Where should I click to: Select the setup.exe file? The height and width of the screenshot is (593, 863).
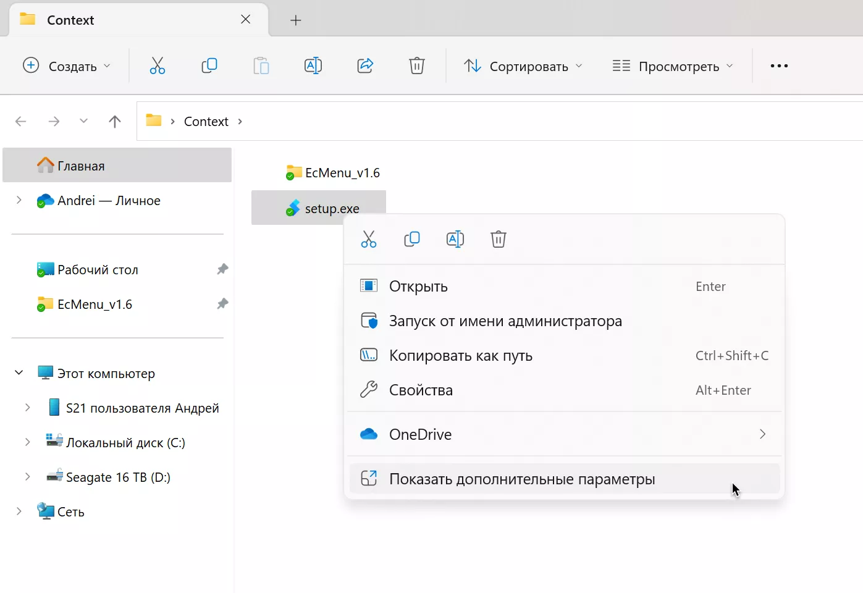319,208
